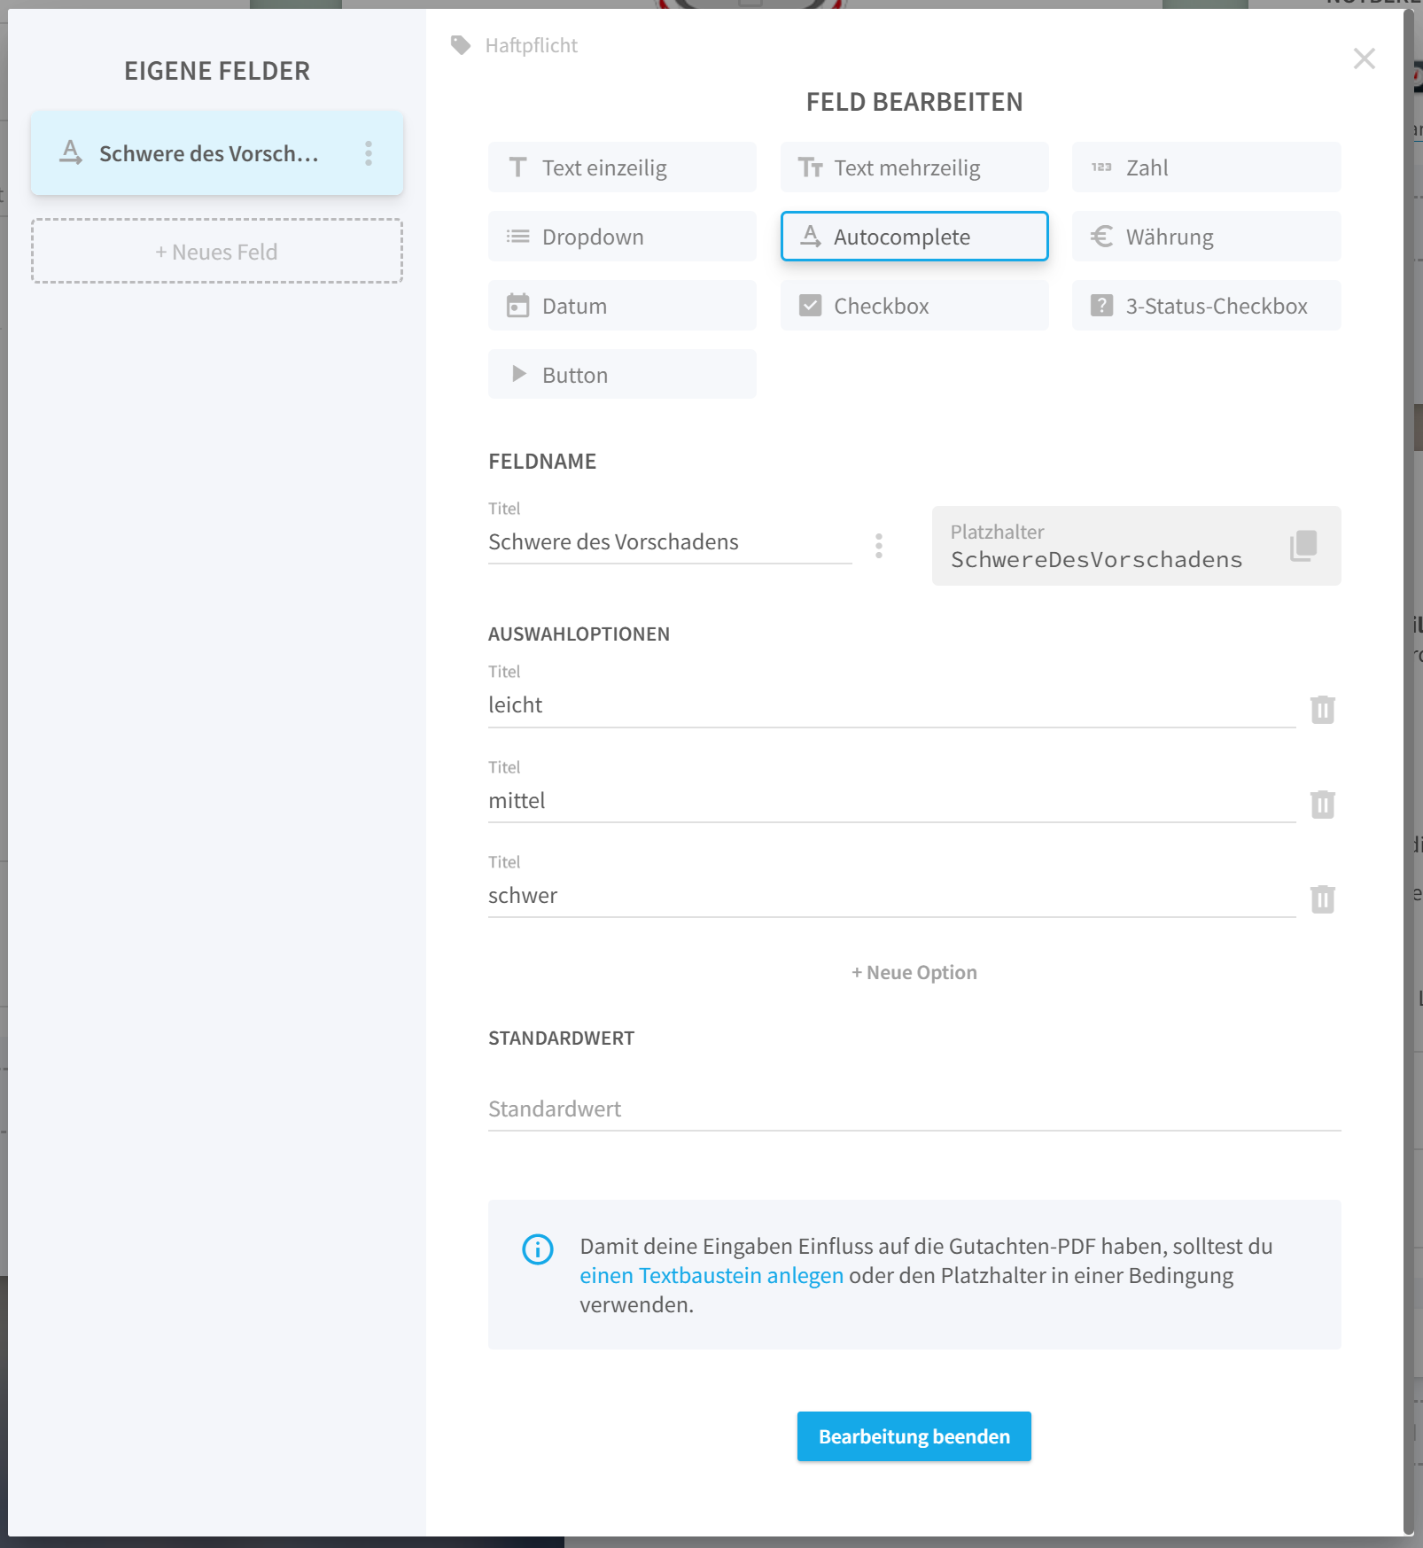Delete the 'mittel' option via trash icon
Screen dimensions: 1423x1548
1322,804
